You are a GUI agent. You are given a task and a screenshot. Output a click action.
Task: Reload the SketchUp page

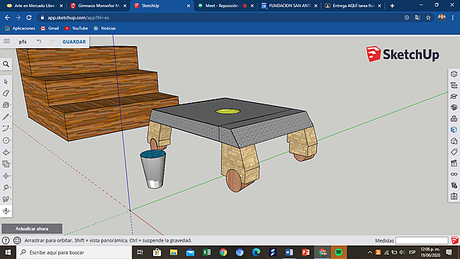point(29,17)
